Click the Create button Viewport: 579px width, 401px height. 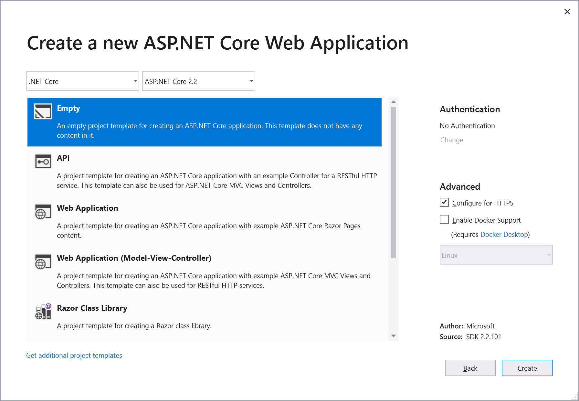pos(527,368)
